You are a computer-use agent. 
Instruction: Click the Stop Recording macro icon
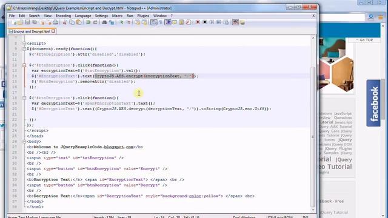(x=205, y=22)
